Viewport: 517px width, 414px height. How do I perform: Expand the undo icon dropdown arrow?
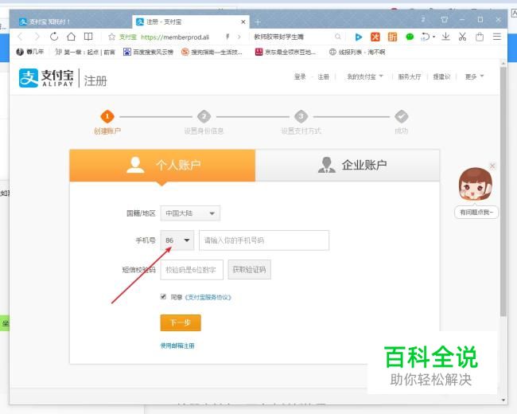(x=434, y=37)
